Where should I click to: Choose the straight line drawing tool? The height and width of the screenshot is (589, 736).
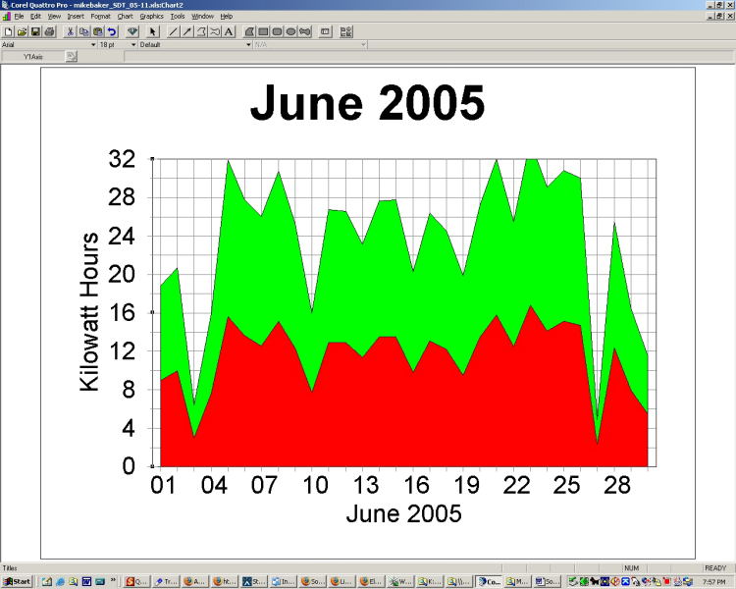click(x=174, y=31)
